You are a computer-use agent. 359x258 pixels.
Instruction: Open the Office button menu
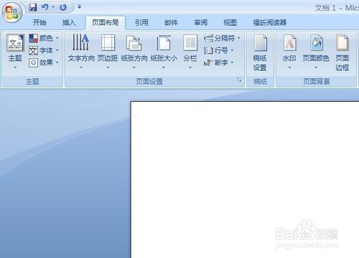click(11, 12)
